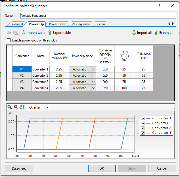This screenshot has height=177, width=180.
Task: Select the V3 converter row header
Action: pyautogui.click(x=22, y=82)
